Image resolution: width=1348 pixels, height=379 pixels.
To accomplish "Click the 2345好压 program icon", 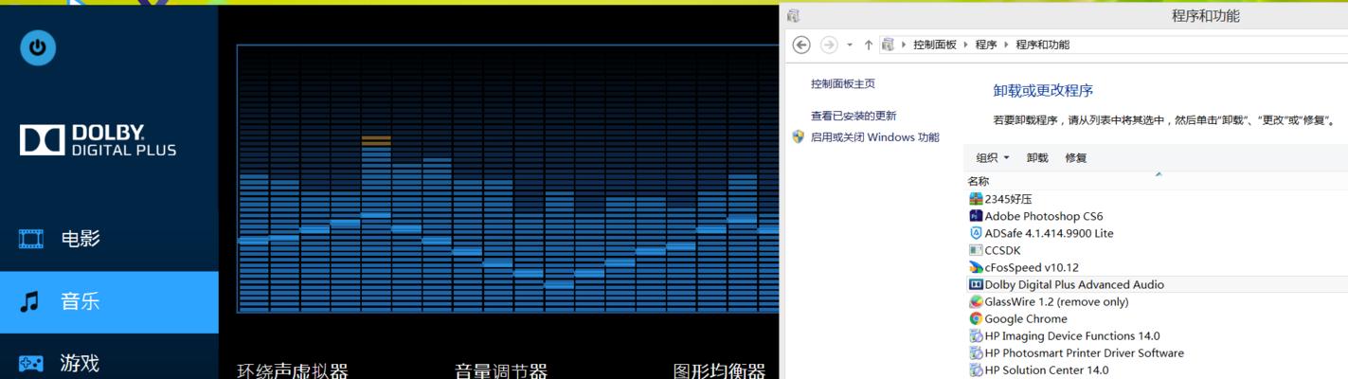I will tap(976, 199).
